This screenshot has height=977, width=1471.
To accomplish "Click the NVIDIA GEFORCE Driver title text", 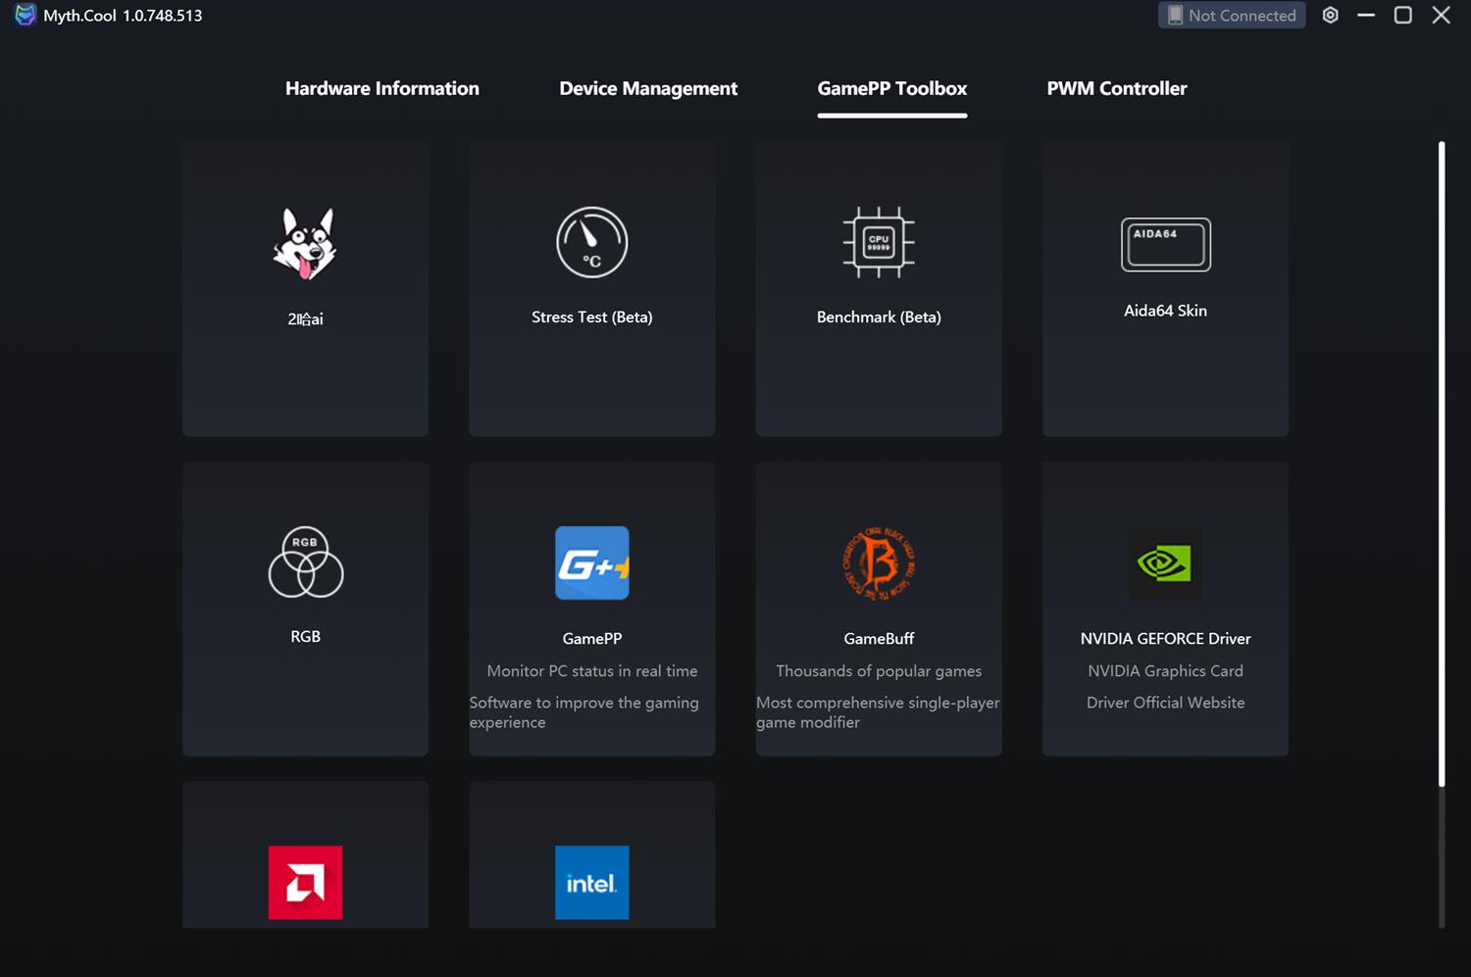I will [x=1165, y=639].
